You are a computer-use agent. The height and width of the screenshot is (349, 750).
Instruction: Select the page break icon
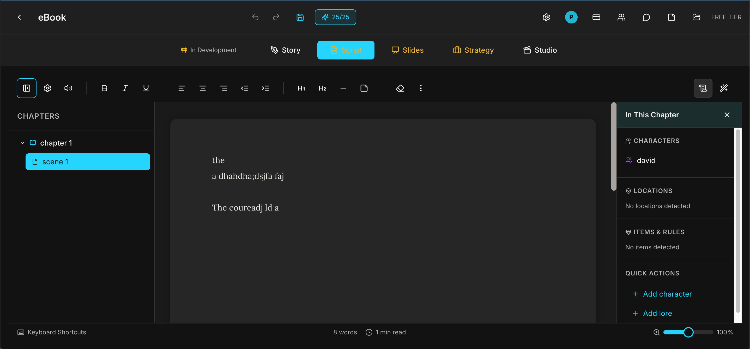(x=364, y=88)
